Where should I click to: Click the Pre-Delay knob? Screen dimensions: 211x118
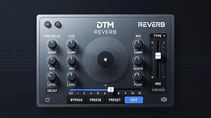52,44
